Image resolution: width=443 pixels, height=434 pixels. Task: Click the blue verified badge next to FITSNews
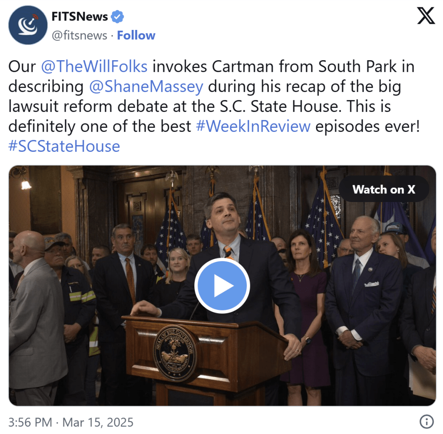point(117,16)
